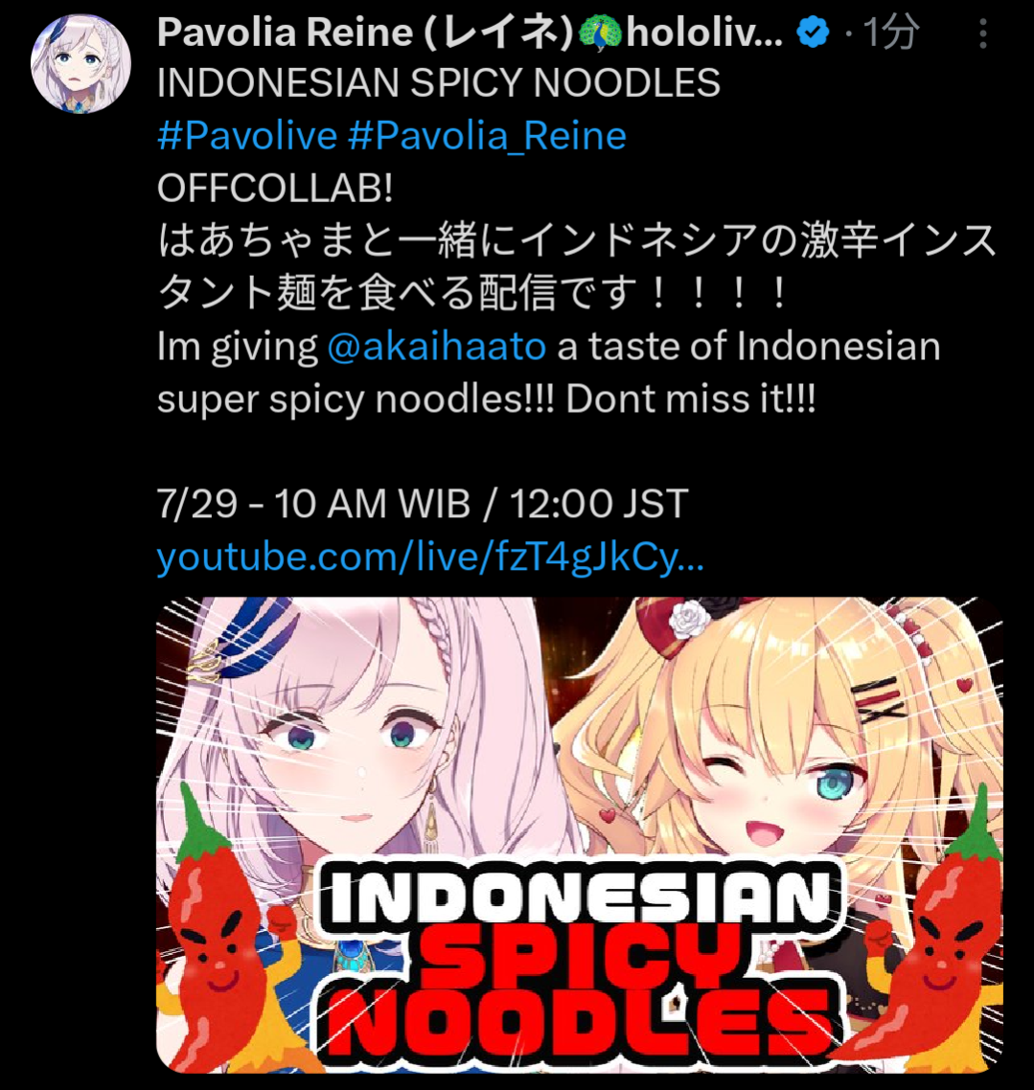1034x1090 pixels.
Task: Click the OFFCOLLAB! line of the post
Action: pos(275,188)
